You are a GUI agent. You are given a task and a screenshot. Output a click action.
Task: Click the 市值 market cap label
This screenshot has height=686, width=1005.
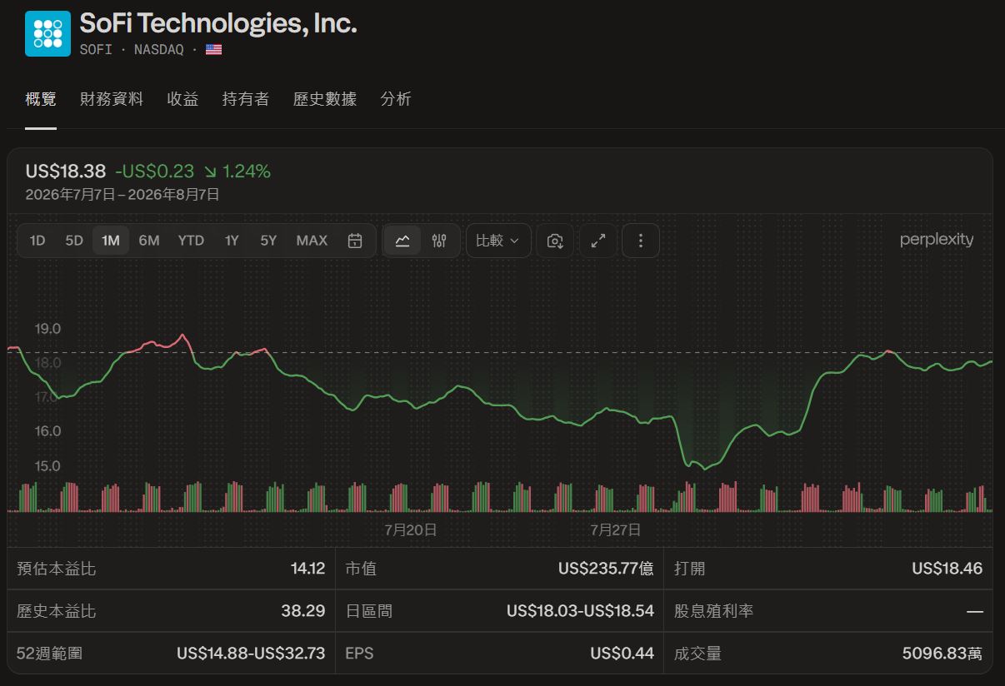tap(361, 569)
